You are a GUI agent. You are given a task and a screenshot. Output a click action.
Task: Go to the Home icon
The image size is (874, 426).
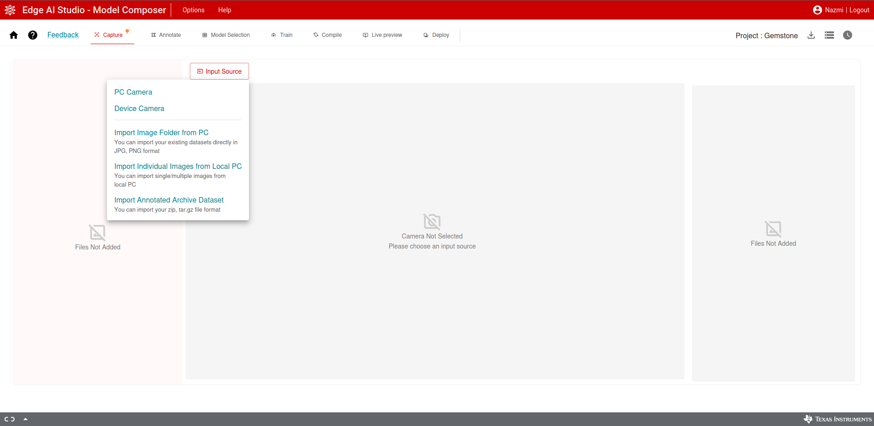point(14,35)
